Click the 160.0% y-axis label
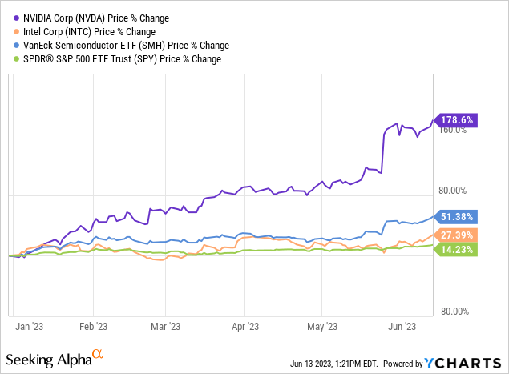This screenshot has width=509, height=374. (450, 131)
